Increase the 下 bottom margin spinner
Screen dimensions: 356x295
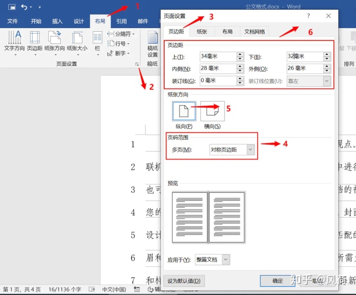pyautogui.click(x=327, y=54)
